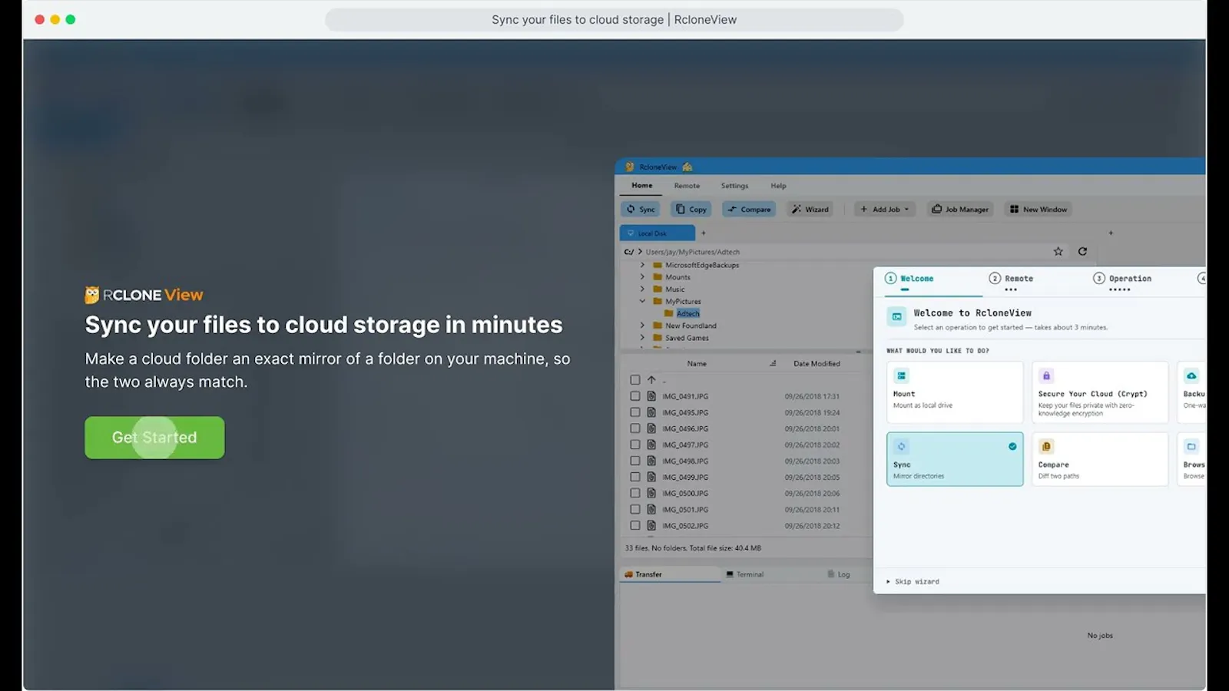The height and width of the screenshot is (691, 1229).
Task: Switch to the Home menu tab
Action: (x=642, y=186)
